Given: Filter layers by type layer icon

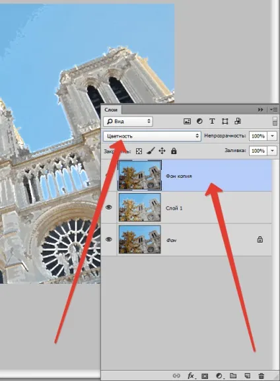Looking at the screenshot, I should (212, 121).
